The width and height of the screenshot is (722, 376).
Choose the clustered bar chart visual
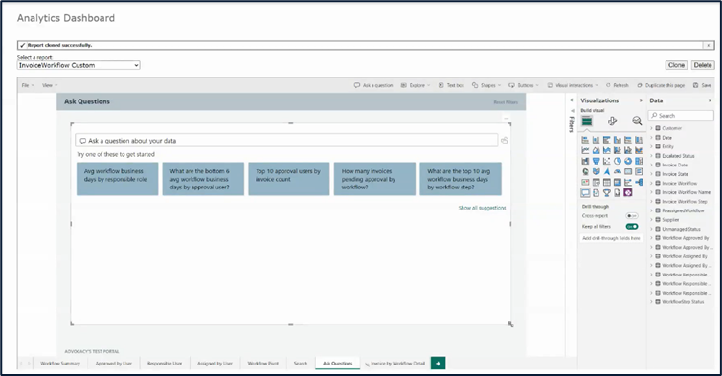point(606,140)
